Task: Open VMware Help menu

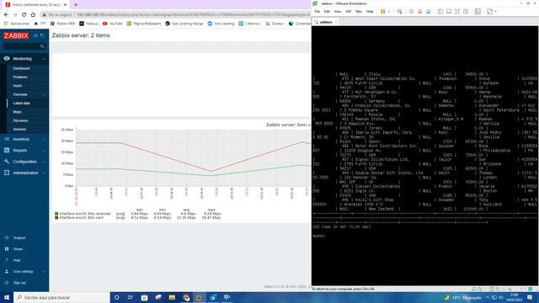Action: (370, 11)
